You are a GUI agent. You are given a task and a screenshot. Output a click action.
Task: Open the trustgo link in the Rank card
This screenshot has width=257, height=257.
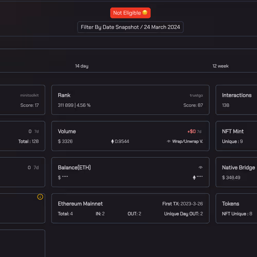click(x=196, y=96)
